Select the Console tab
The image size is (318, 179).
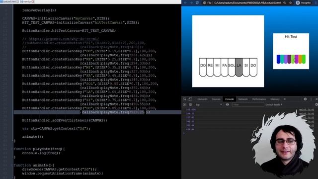230,99
